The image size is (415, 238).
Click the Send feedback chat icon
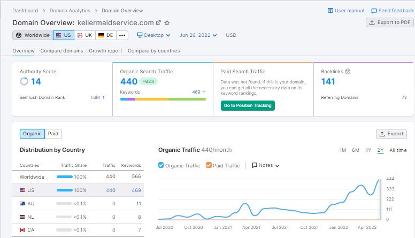pos(373,11)
